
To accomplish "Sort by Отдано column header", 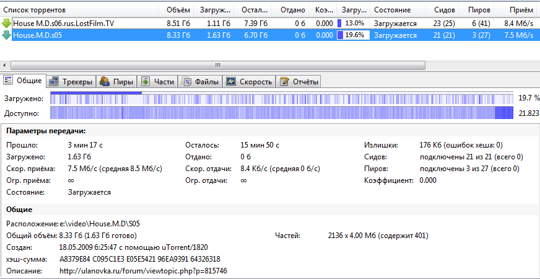I will pos(290,11).
